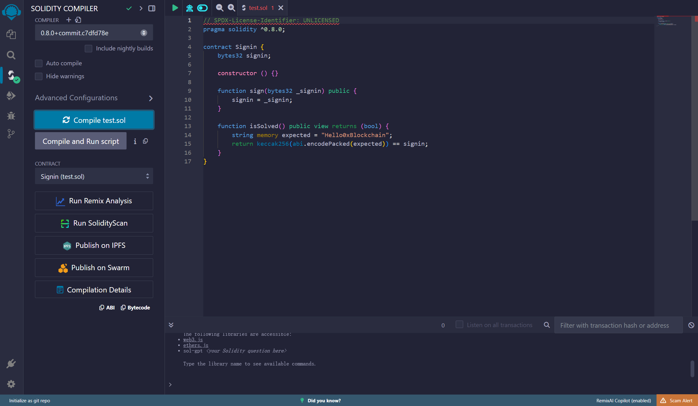Click Compile test.sol button
Screen dimensions: 698x406
94,120
